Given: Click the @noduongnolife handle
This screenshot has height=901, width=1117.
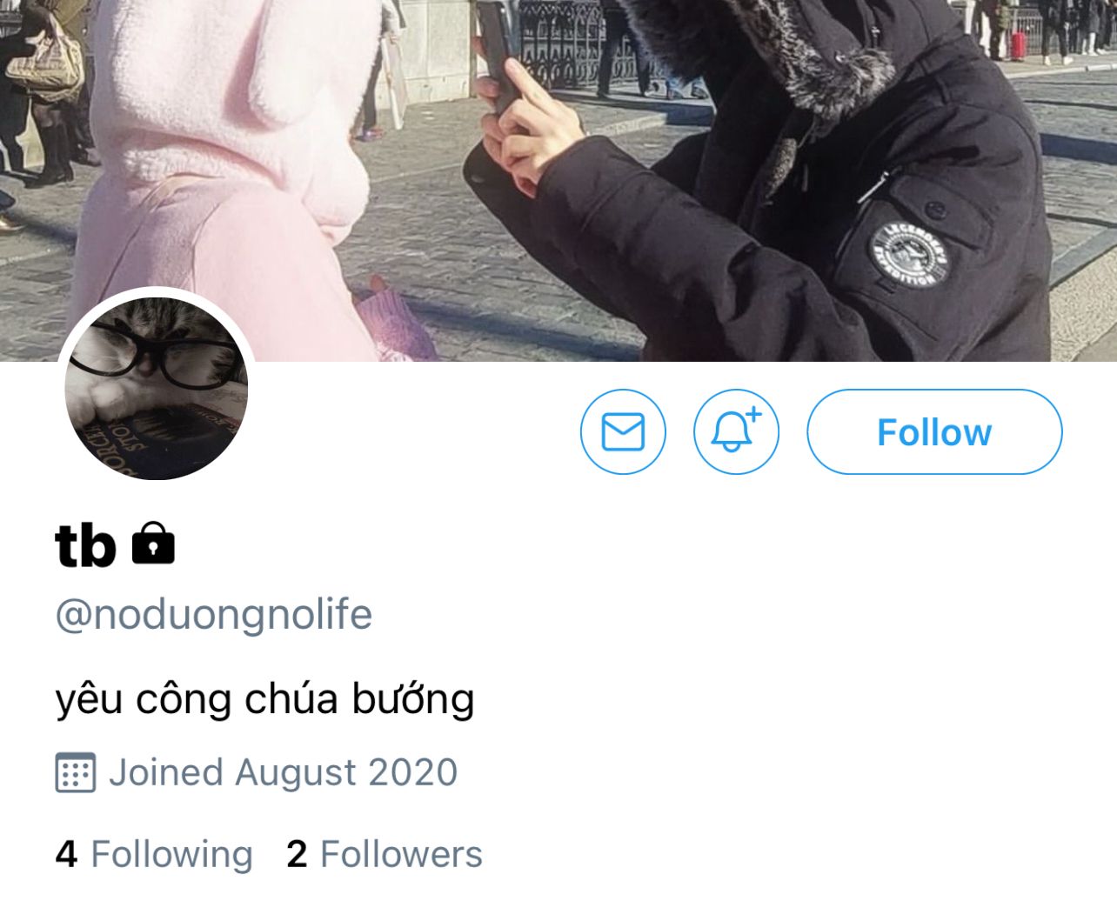Looking at the screenshot, I should (x=214, y=615).
